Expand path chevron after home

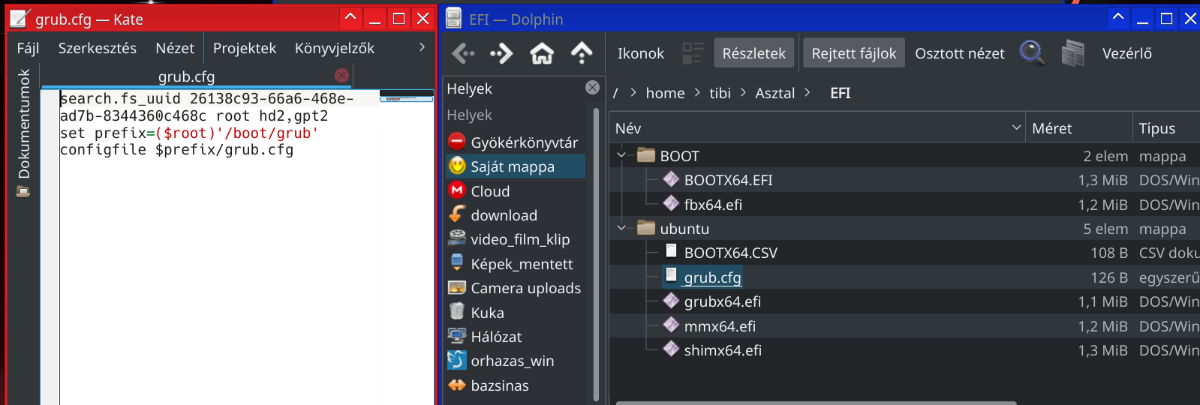point(697,92)
